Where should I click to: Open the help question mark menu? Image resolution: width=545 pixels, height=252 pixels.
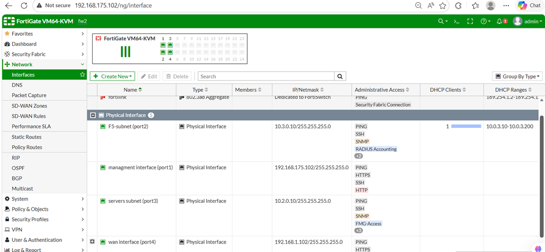485,22
